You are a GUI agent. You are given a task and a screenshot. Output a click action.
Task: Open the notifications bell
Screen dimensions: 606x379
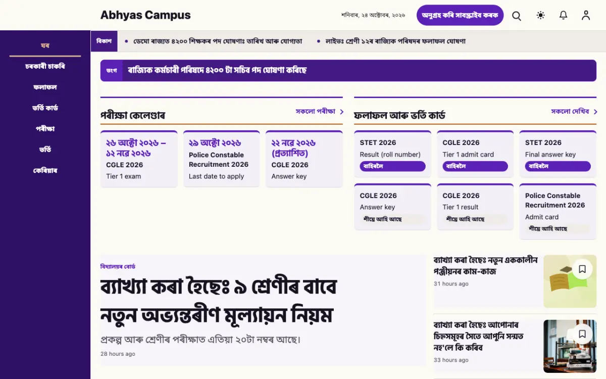pyautogui.click(x=564, y=16)
